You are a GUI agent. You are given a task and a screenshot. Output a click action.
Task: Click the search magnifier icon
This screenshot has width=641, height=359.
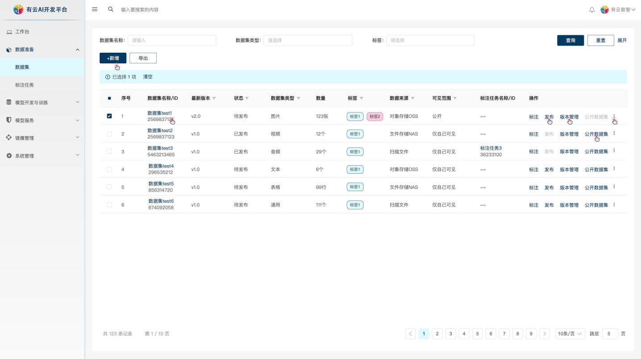(x=111, y=9)
